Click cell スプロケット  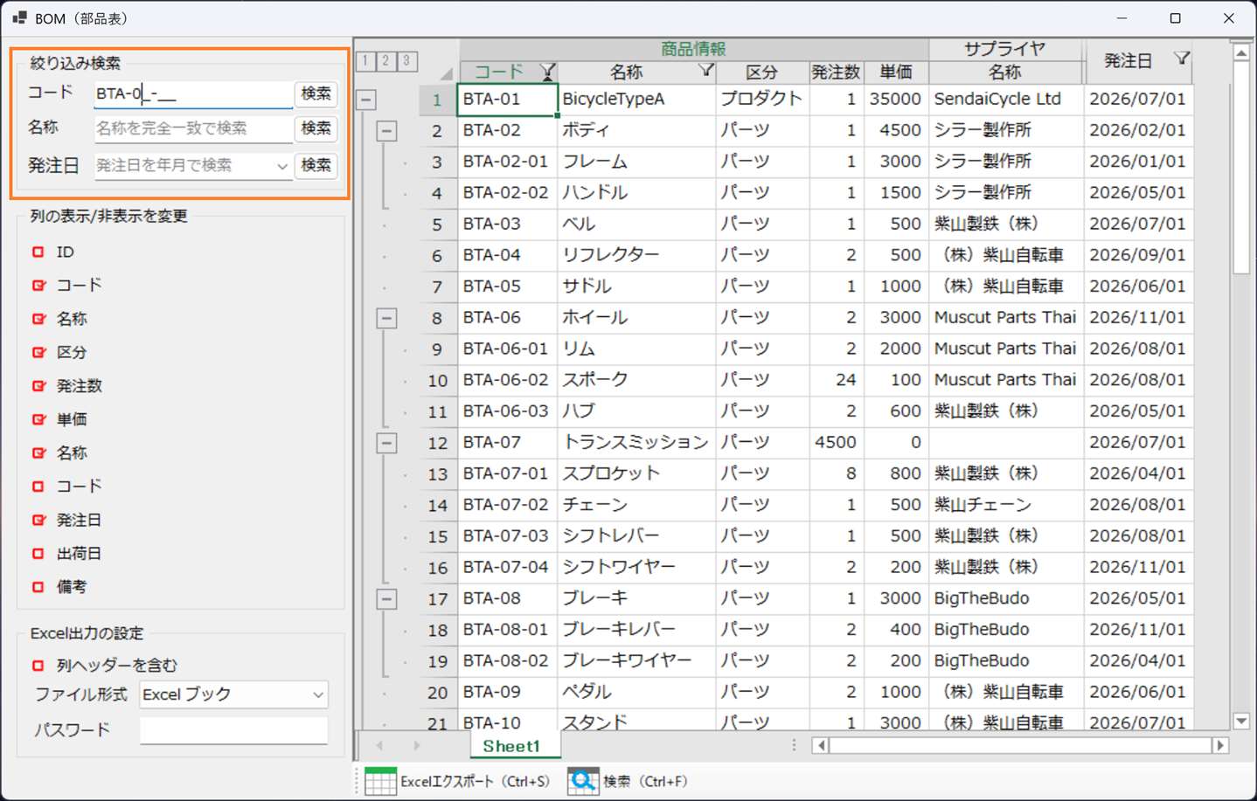click(x=636, y=473)
